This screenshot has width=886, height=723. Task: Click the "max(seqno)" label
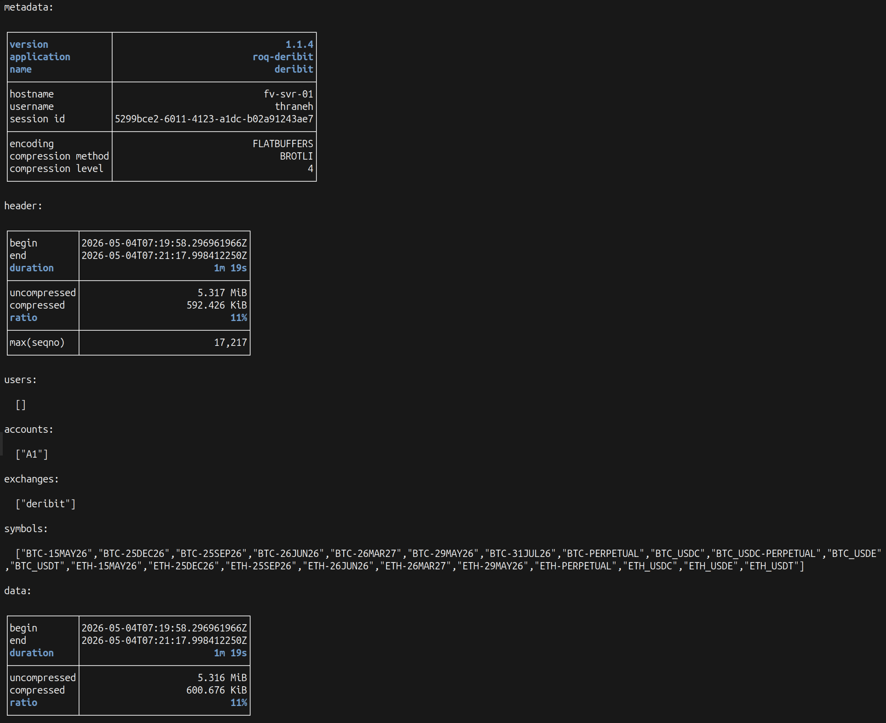coord(37,343)
